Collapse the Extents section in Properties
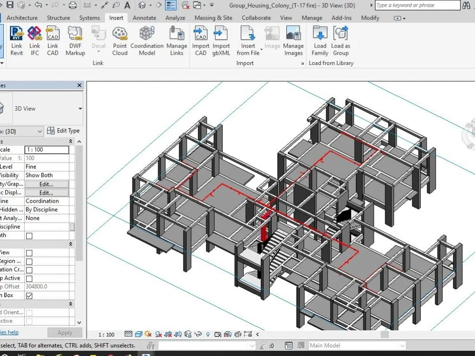 tap(71, 244)
